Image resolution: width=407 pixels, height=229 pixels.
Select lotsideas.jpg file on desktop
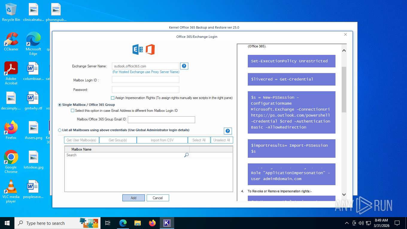pos(33,160)
